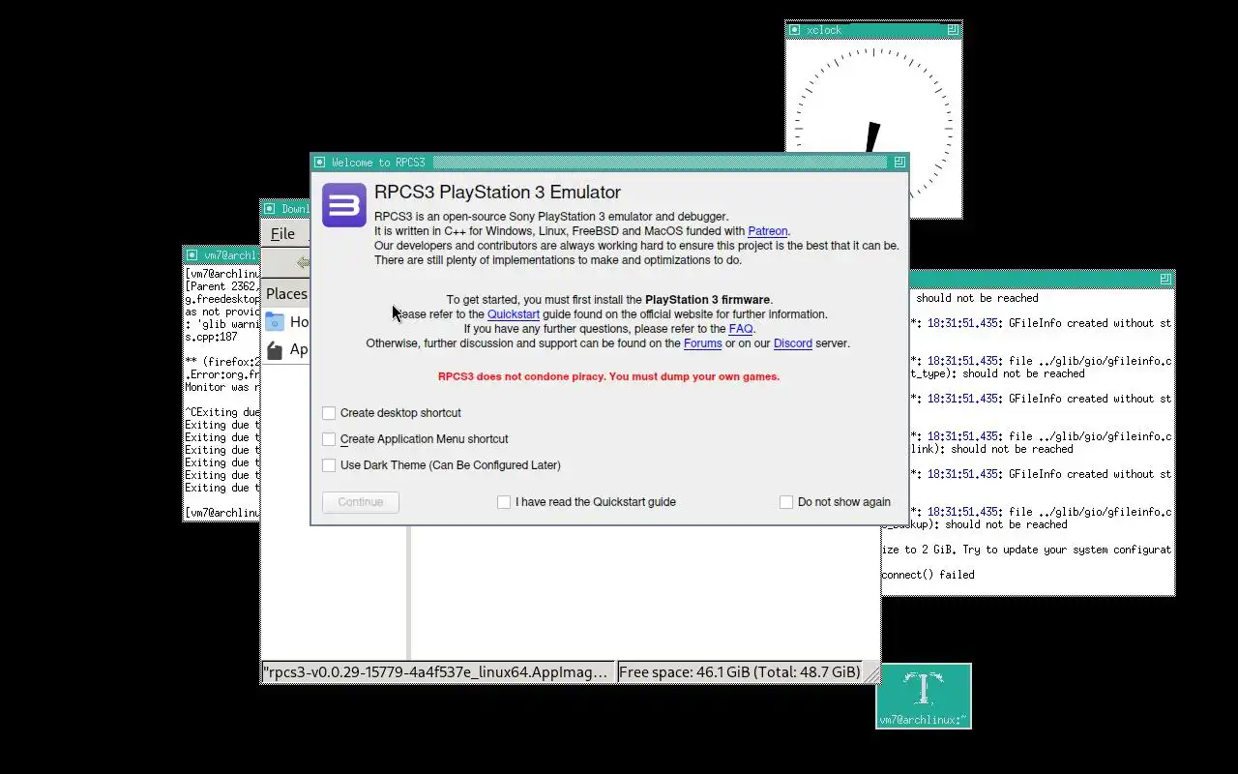Click the bold PlayStation 3 firmware text
This screenshot has width=1238, height=774.
[x=708, y=300]
